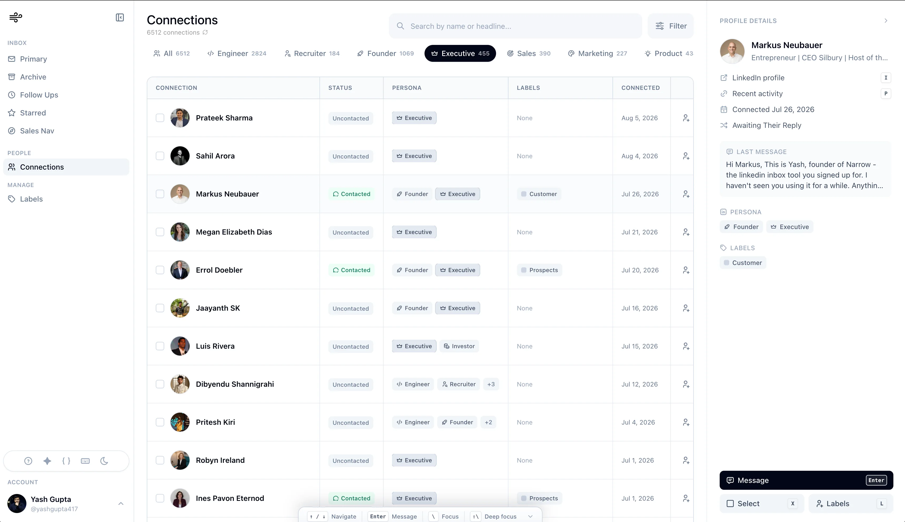
Task: Click the Customer label color chip
Action: (x=726, y=263)
